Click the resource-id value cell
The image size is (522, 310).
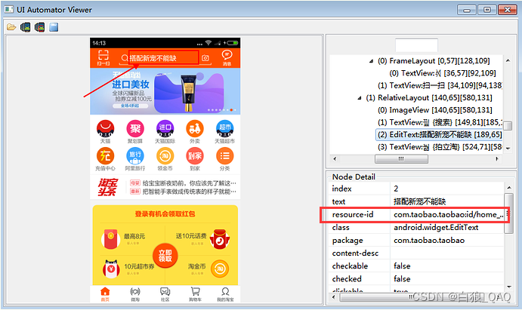[448, 215]
